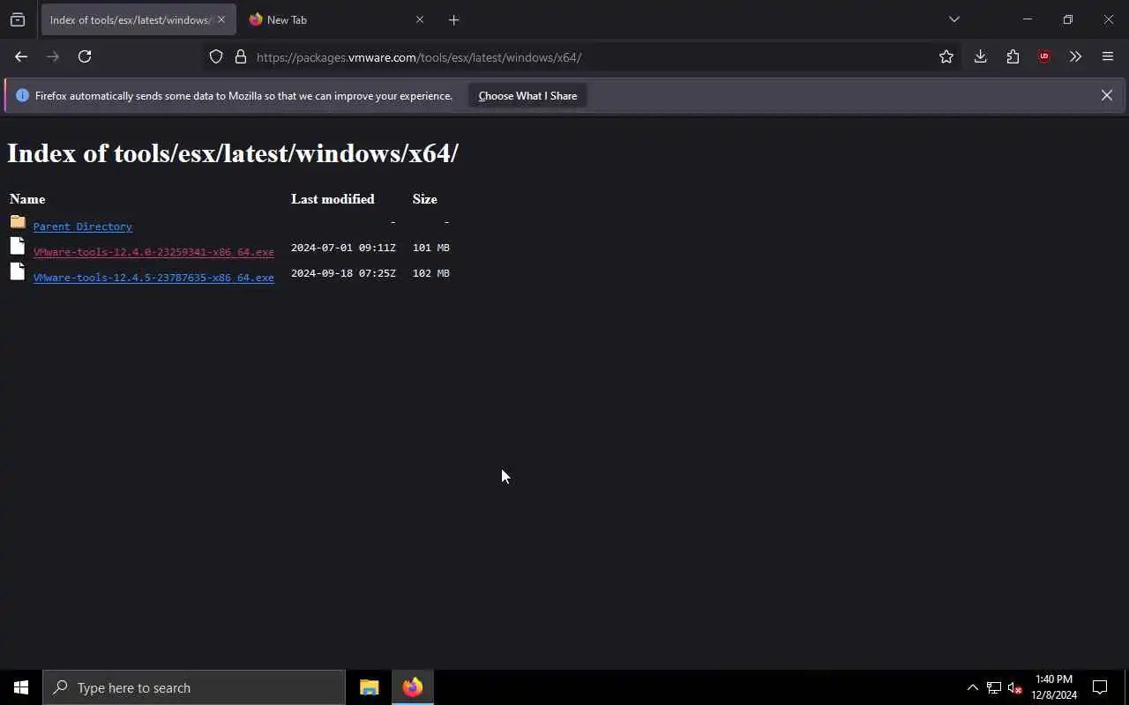Click the notification info icon
The height and width of the screenshot is (705, 1129).
(23, 95)
